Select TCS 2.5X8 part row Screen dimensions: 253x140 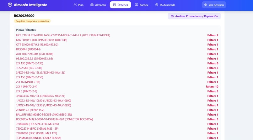pyautogui.click(x=117, y=68)
